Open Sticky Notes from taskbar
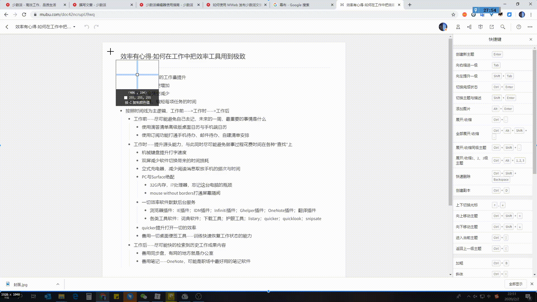The width and height of the screenshot is (537, 302). click(x=116, y=296)
